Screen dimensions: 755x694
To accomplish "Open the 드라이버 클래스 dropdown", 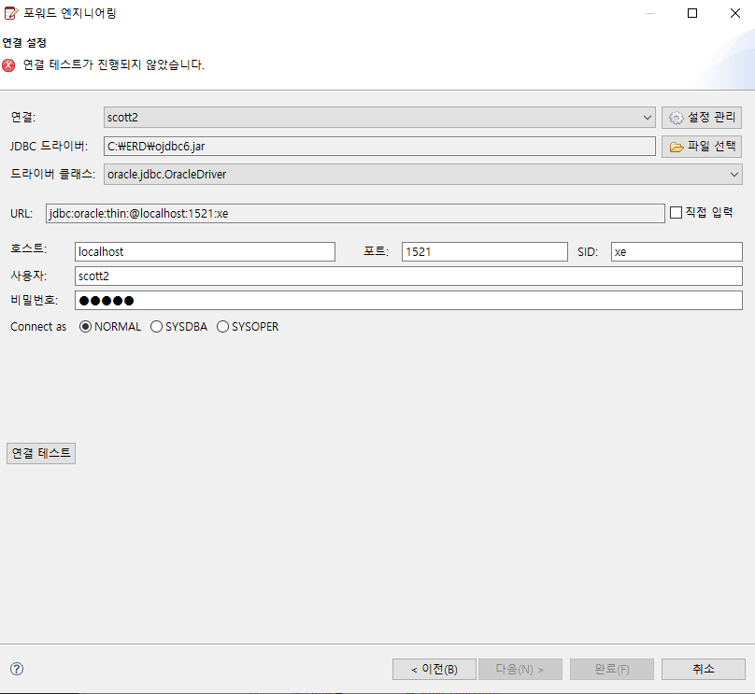I will click(x=422, y=175).
